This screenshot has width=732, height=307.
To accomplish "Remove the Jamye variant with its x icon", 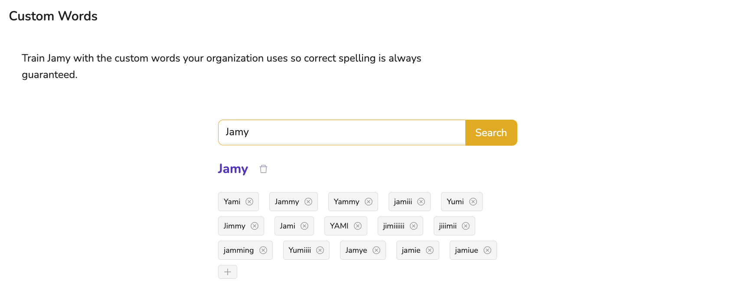I will 376,250.
